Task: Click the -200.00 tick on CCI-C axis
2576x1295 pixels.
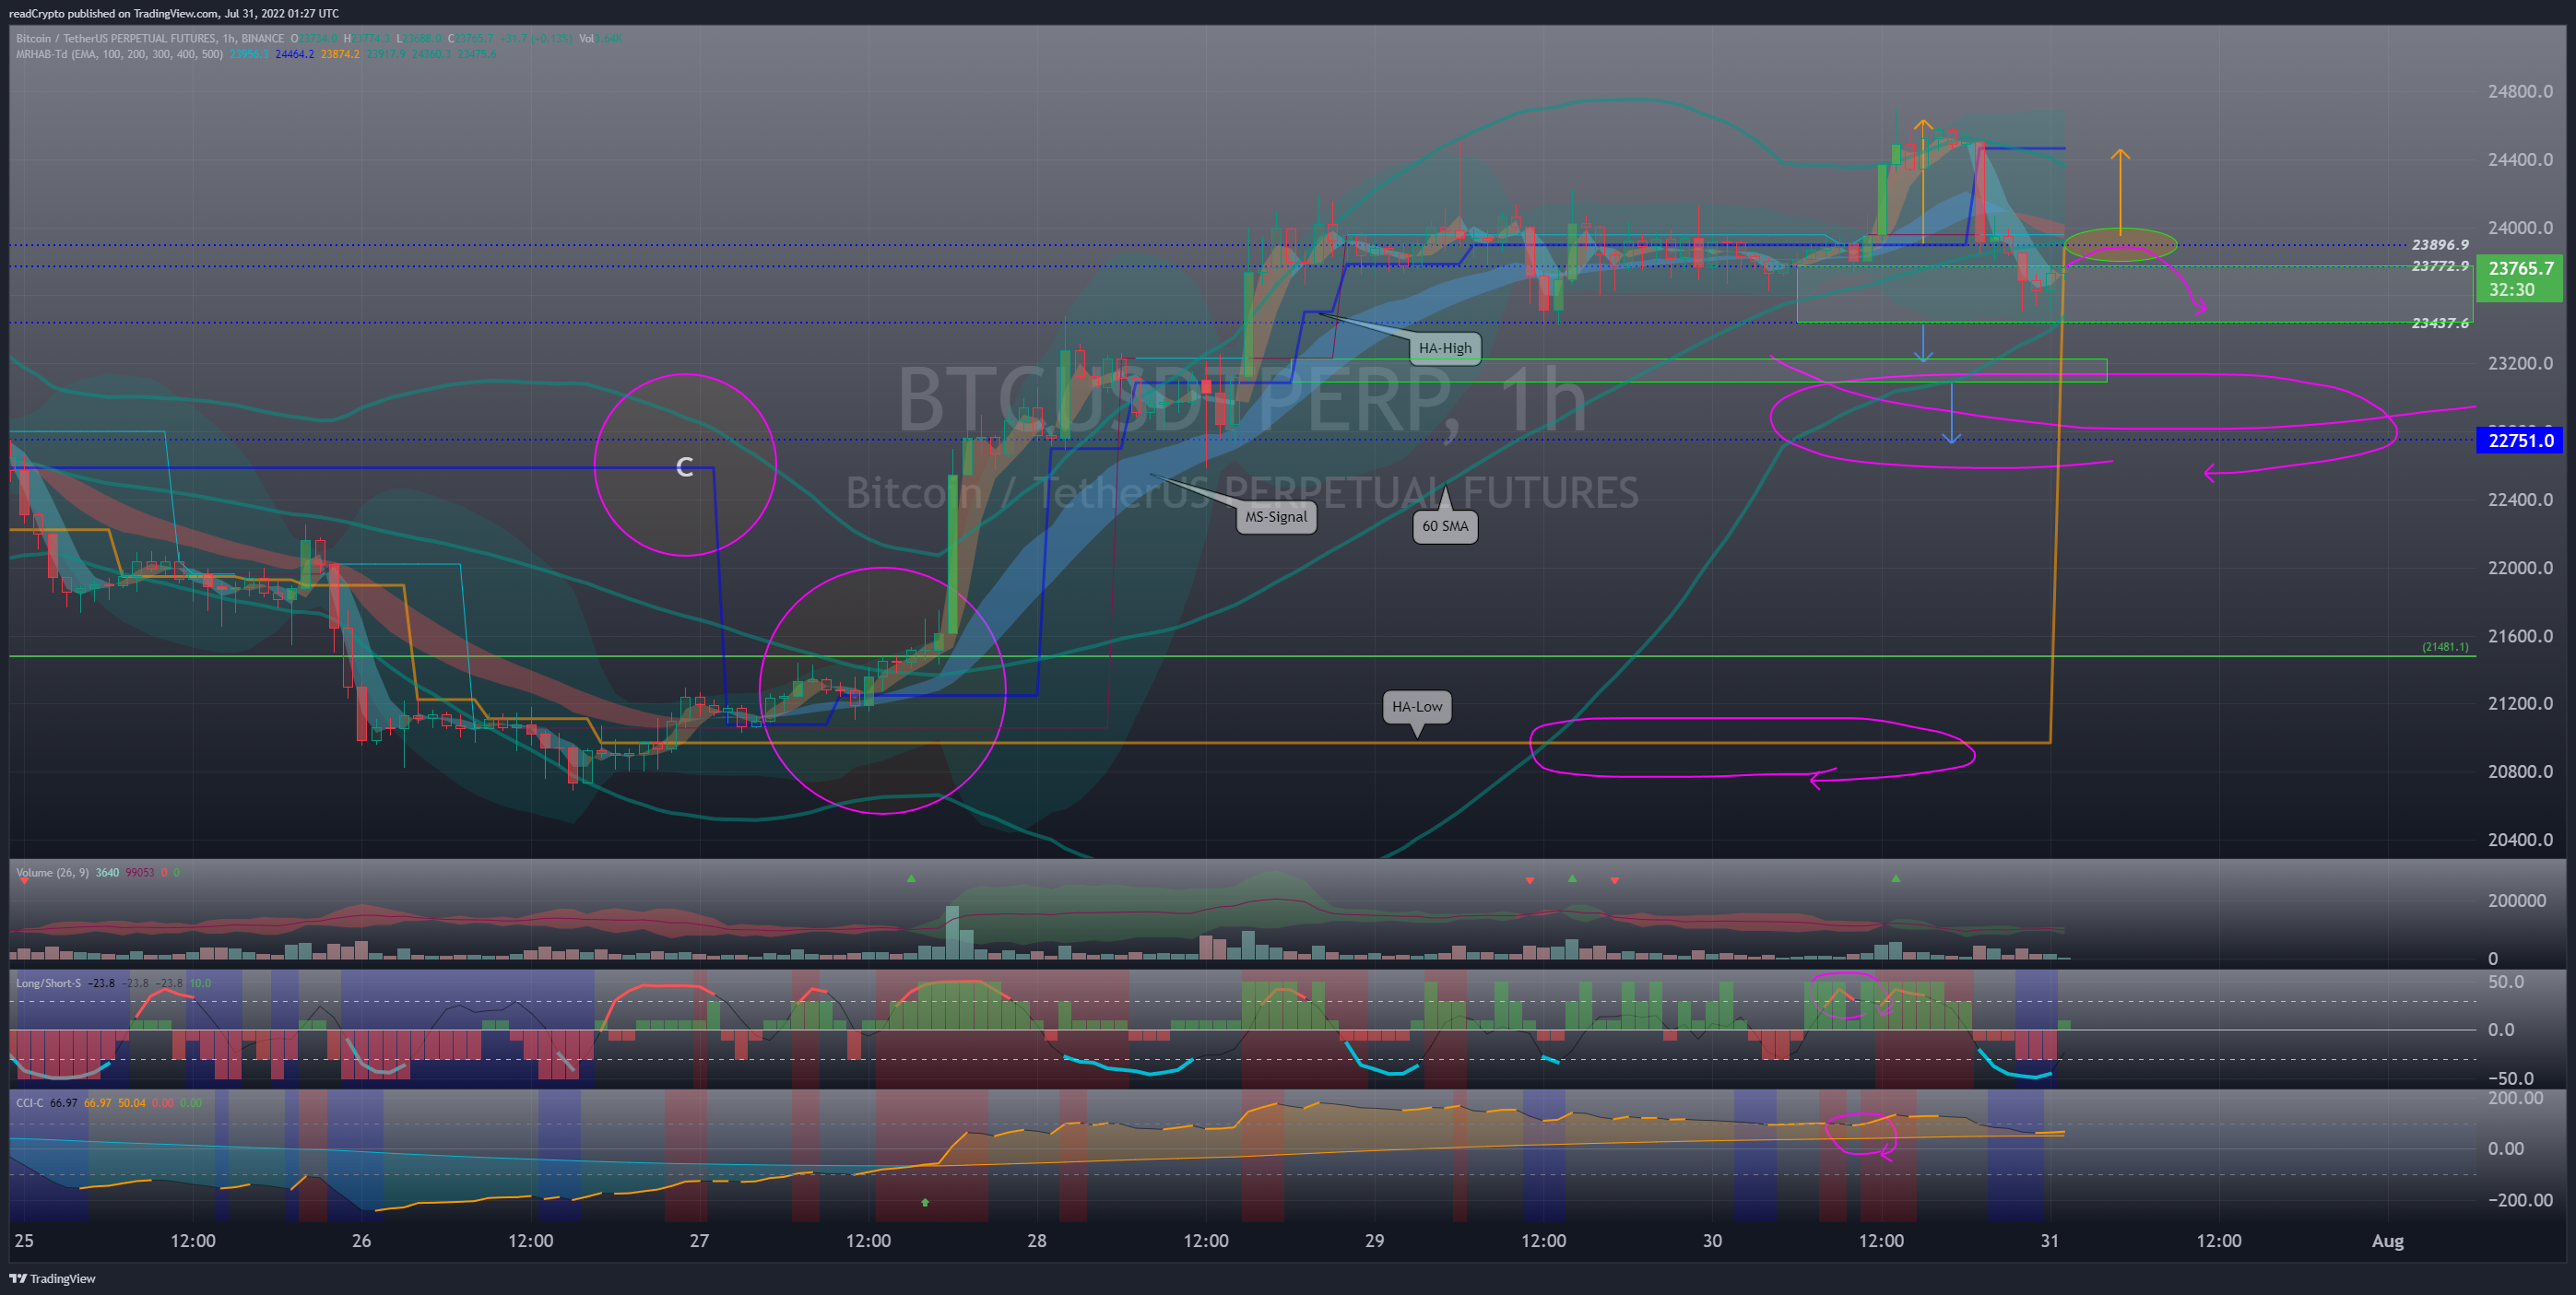Action: coord(2520,1200)
